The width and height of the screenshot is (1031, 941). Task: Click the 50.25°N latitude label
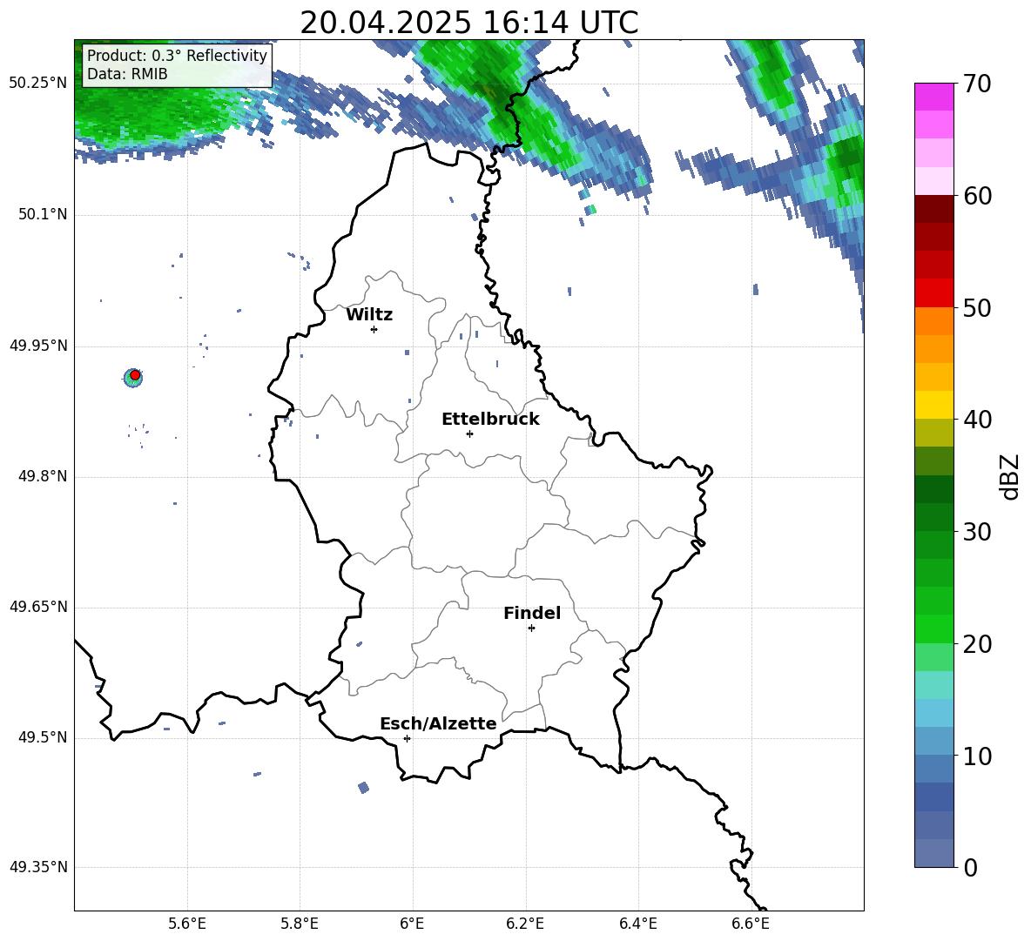[38, 84]
